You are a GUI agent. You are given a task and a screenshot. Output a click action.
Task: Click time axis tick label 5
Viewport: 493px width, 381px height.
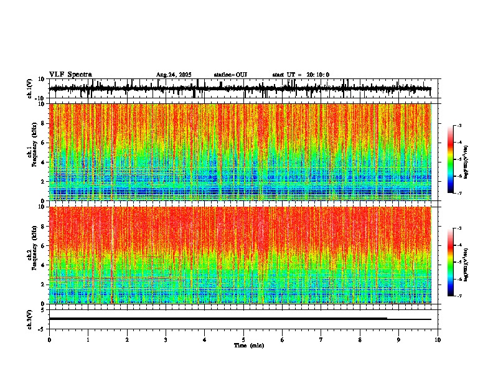tap(243, 340)
